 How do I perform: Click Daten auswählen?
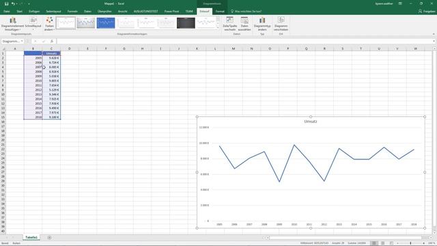tap(244, 24)
